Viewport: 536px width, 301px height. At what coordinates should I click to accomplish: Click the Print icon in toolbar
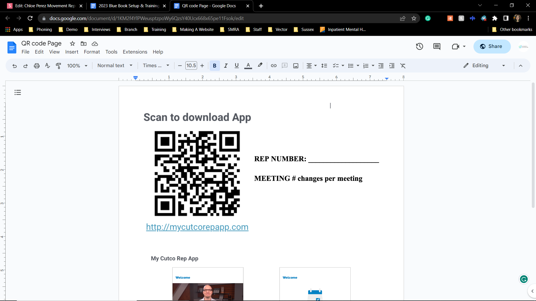(x=37, y=66)
